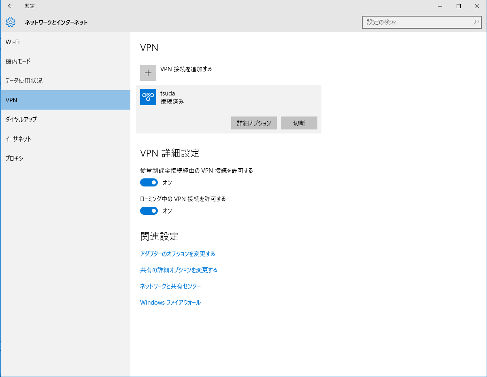Click the settings gear icon
The width and height of the screenshot is (487, 377).
tap(11, 22)
